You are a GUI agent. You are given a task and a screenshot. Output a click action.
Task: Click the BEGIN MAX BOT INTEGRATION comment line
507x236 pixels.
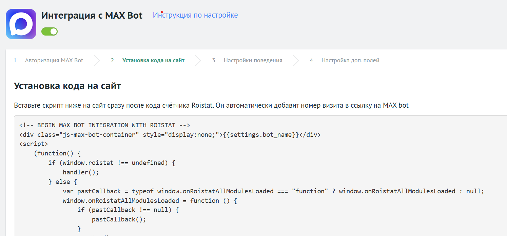(x=104, y=125)
